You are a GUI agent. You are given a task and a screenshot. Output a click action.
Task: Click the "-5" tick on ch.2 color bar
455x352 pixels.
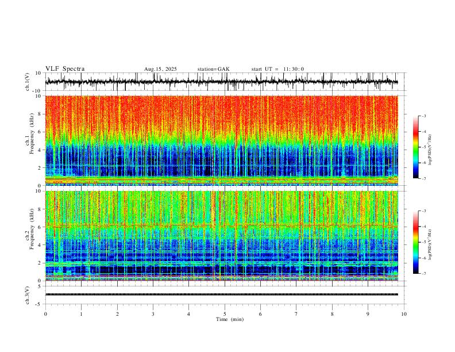coord(424,242)
